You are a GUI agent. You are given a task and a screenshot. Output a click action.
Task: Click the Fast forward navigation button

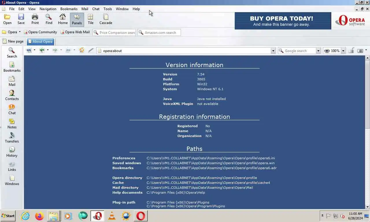pos(68,50)
